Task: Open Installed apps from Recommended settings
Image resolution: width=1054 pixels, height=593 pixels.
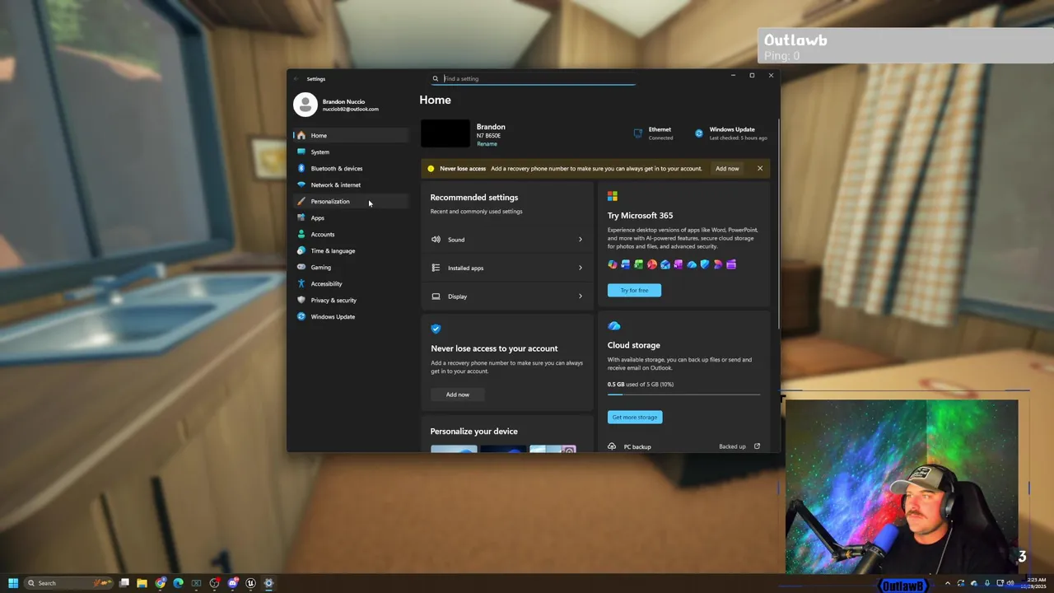Action: 507,268
